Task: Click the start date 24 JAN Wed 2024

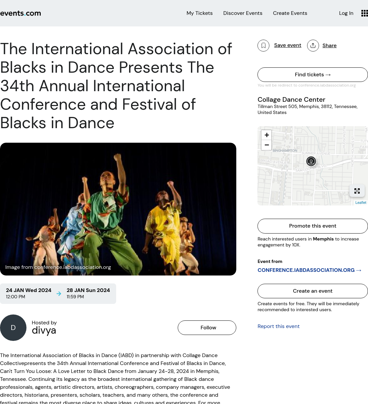Action: coord(28,290)
